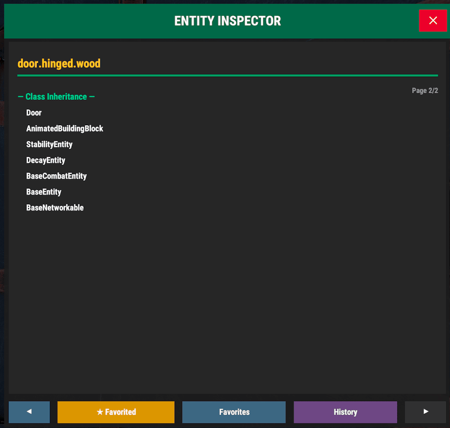The height and width of the screenshot is (428, 450).
Task: Go to the previous page with left arrow
Action: click(x=29, y=412)
